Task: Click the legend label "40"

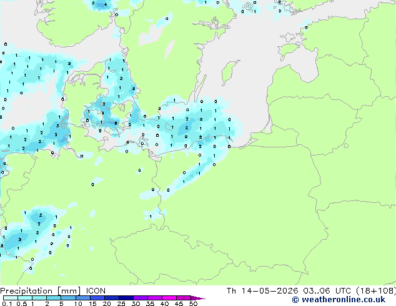Action: click(164, 304)
